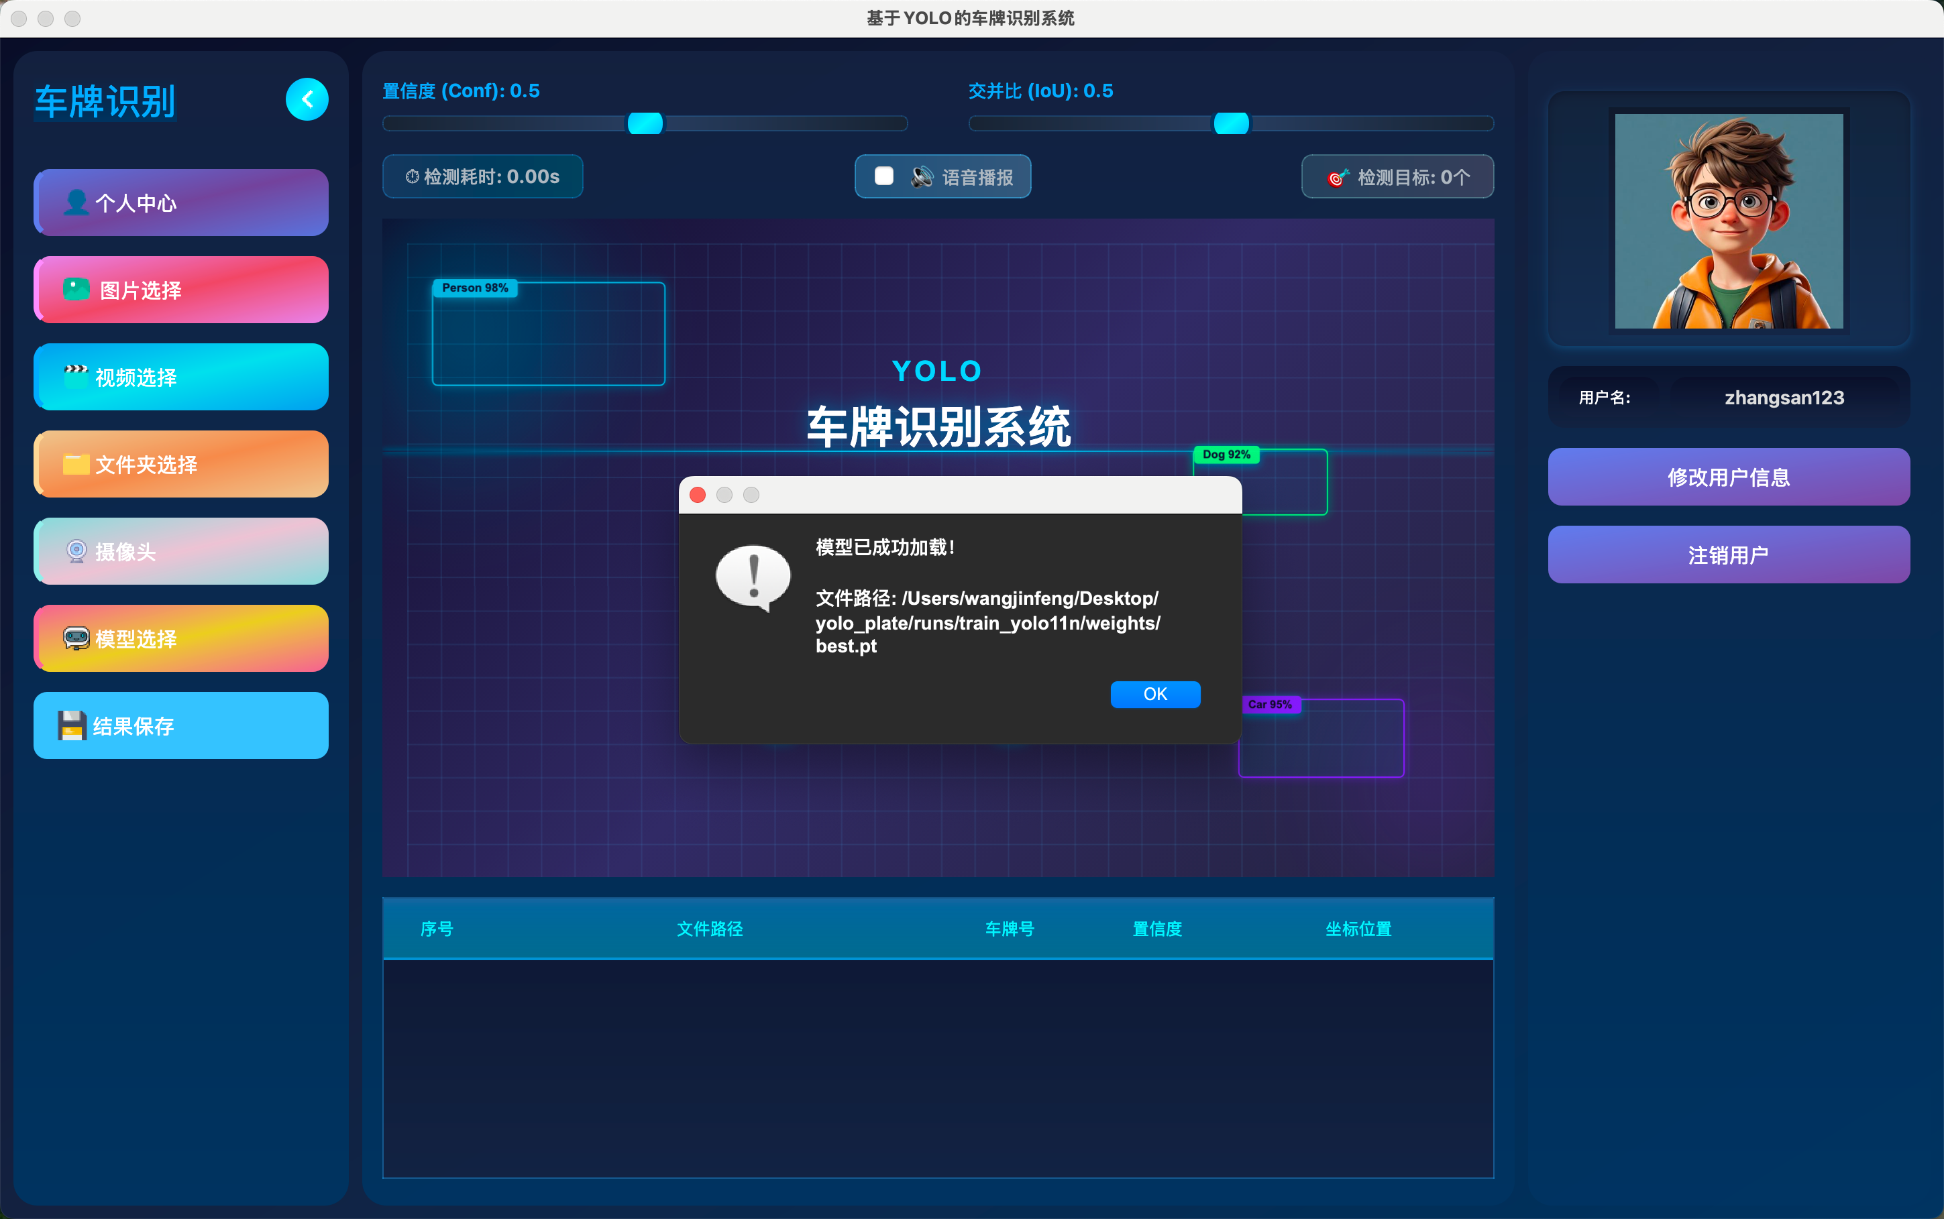The width and height of the screenshot is (1944, 1219).
Task: Click the floppy disk icon on 结果保存
Action: point(72,725)
